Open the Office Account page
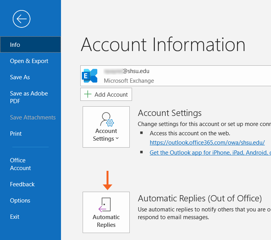The image size is (271, 240). [20, 164]
